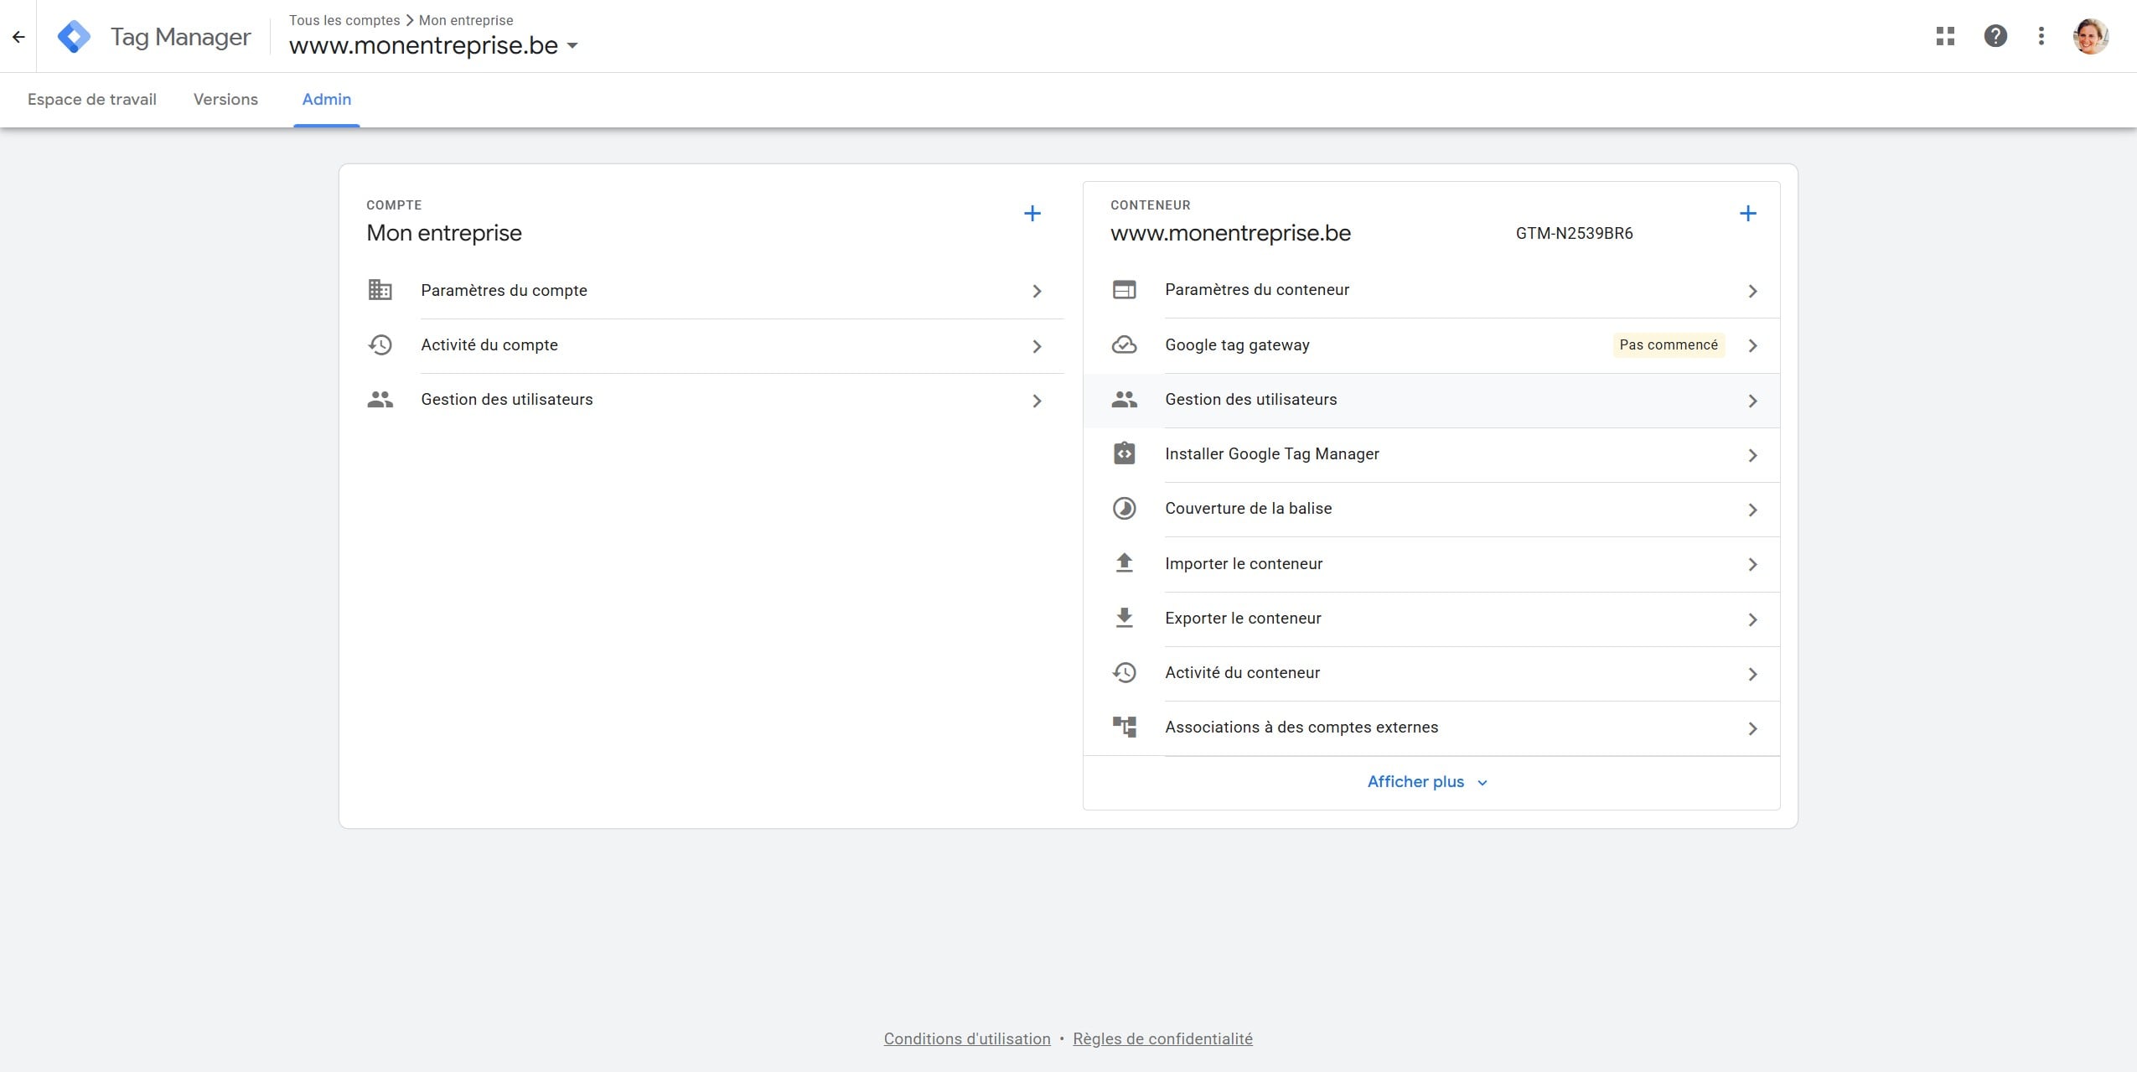The height and width of the screenshot is (1072, 2137).
Task: Open Associations à des comptes externes label
Action: (1301, 727)
